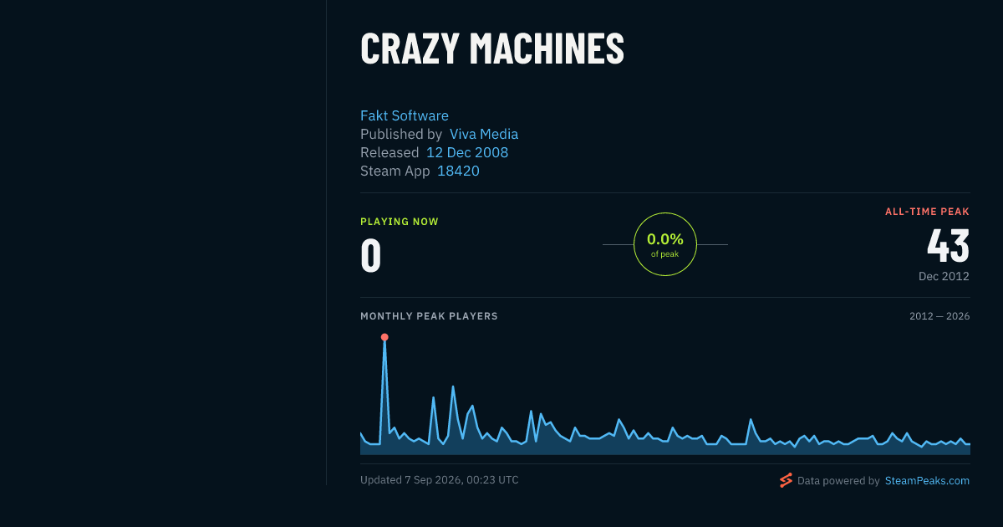This screenshot has width=1003, height=527.
Task: Click the all-time peak value 43
Action: [x=948, y=246]
